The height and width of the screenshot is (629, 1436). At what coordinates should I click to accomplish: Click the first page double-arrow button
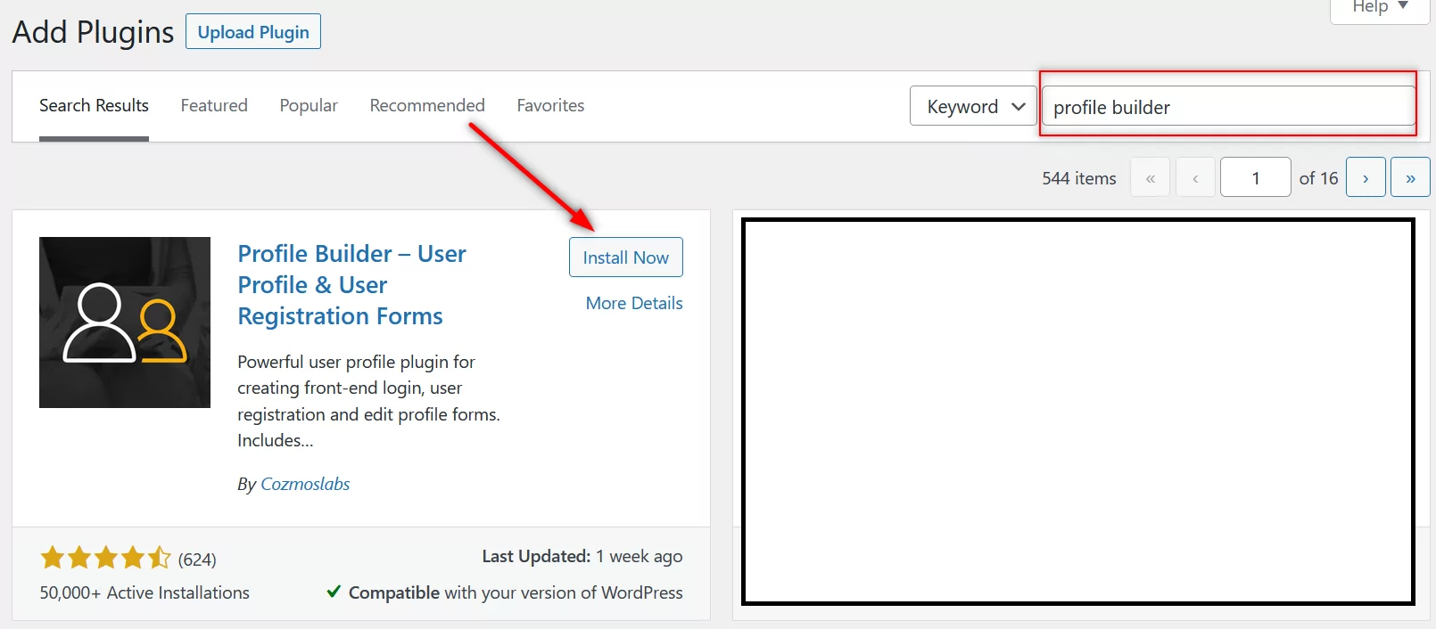(x=1151, y=177)
